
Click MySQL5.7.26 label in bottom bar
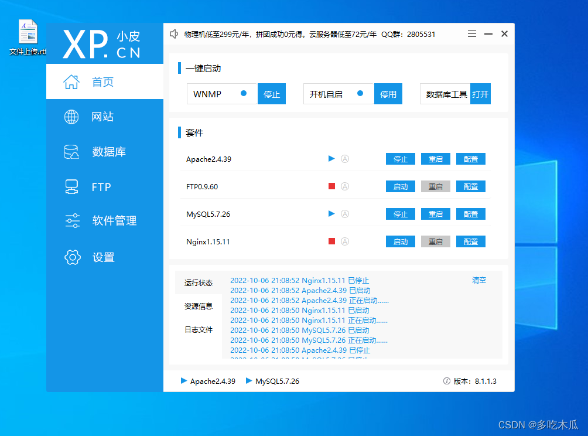click(x=277, y=381)
